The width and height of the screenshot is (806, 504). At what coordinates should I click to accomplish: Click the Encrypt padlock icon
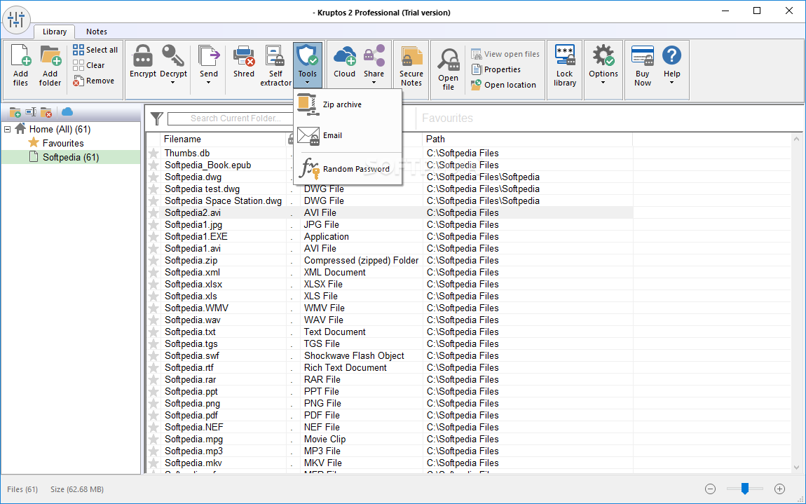(x=142, y=55)
